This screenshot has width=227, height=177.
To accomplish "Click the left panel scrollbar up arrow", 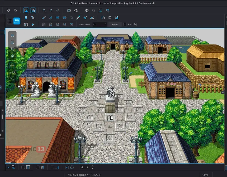I will click(2, 110).
